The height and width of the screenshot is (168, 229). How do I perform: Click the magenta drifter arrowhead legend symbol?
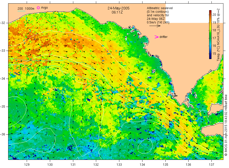pyautogui.click(x=156, y=37)
